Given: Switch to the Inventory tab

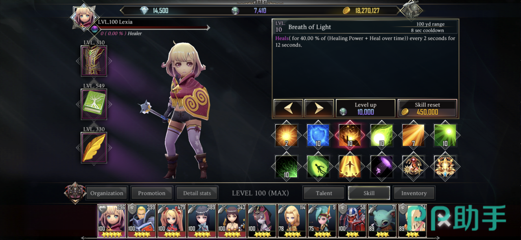Looking at the screenshot, I should tap(414, 193).
